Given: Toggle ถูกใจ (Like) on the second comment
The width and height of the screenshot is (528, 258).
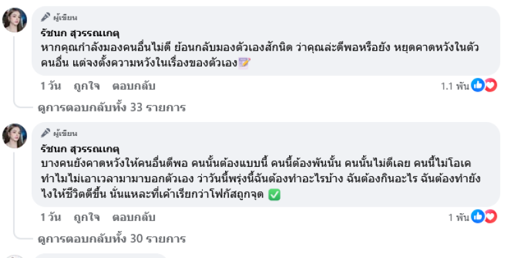Looking at the screenshot, I should pos(86,217).
